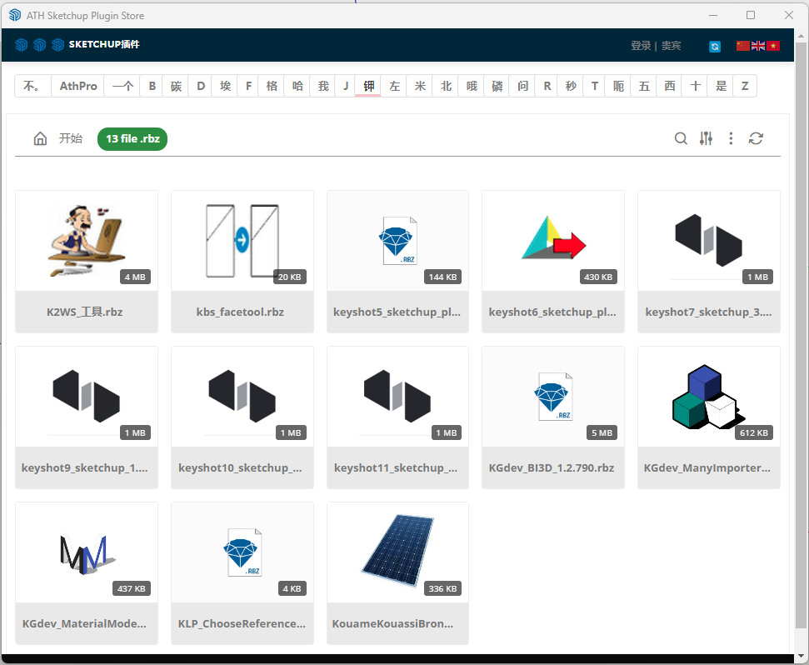Click the home icon in breadcrumb
The image size is (809, 665).
[x=40, y=139]
